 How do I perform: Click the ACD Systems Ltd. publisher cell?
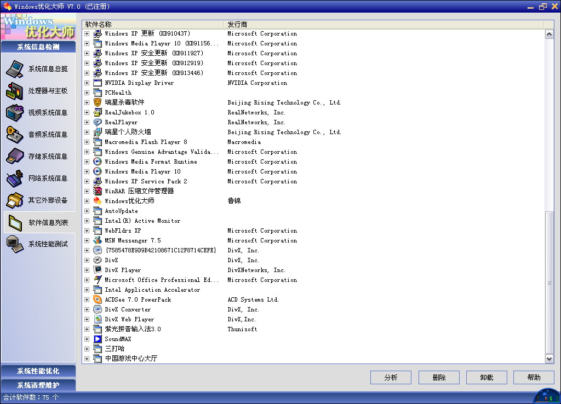pos(253,299)
